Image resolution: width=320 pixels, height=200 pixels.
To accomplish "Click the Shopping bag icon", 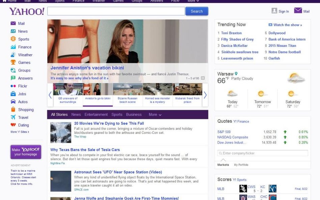I will coord(13,110).
